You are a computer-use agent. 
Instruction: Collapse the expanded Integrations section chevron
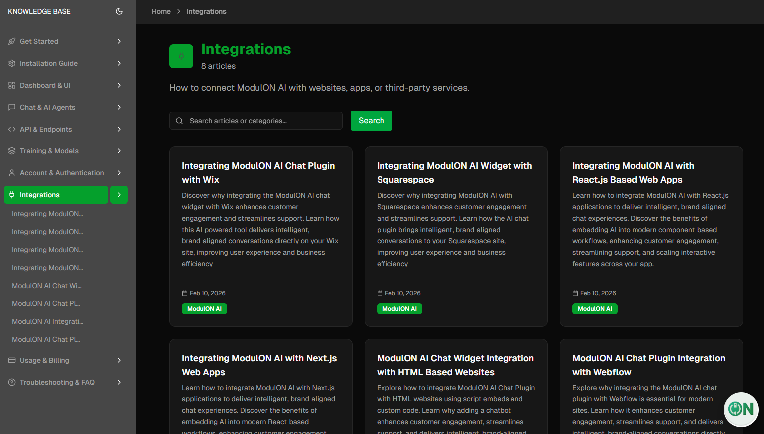click(119, 195)
